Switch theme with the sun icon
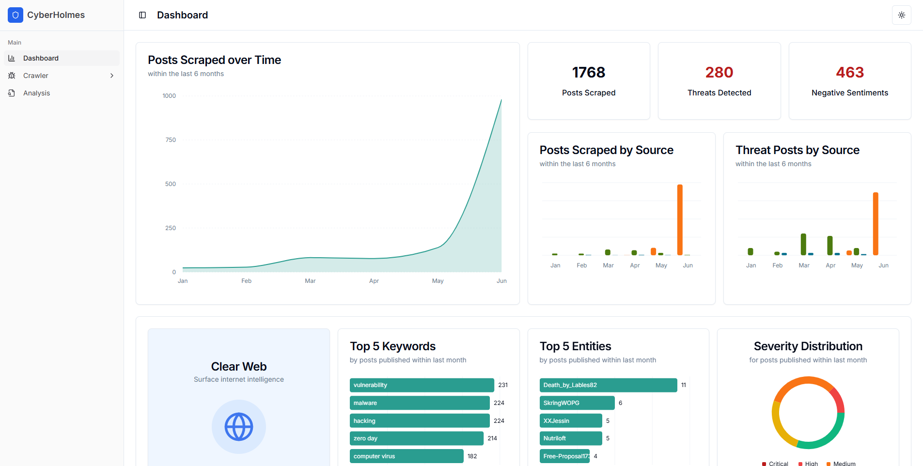The width and height of the screenshot is (923, 466). (x=902, y=15)
